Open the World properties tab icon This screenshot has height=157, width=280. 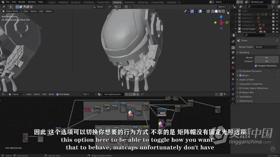(x=233, y=68)
